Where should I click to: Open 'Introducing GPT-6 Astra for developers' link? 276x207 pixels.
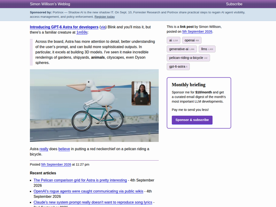64,27
